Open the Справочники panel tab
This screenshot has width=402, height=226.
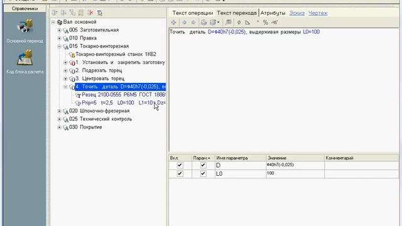click(25, 8)
